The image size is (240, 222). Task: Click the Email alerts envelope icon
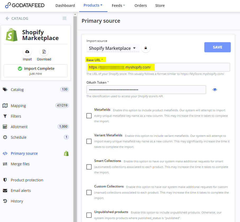[5, 191]
